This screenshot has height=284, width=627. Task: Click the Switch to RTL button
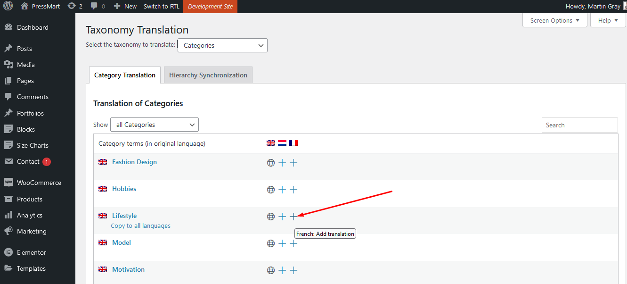pyautogui.click(x=161, y=6)
